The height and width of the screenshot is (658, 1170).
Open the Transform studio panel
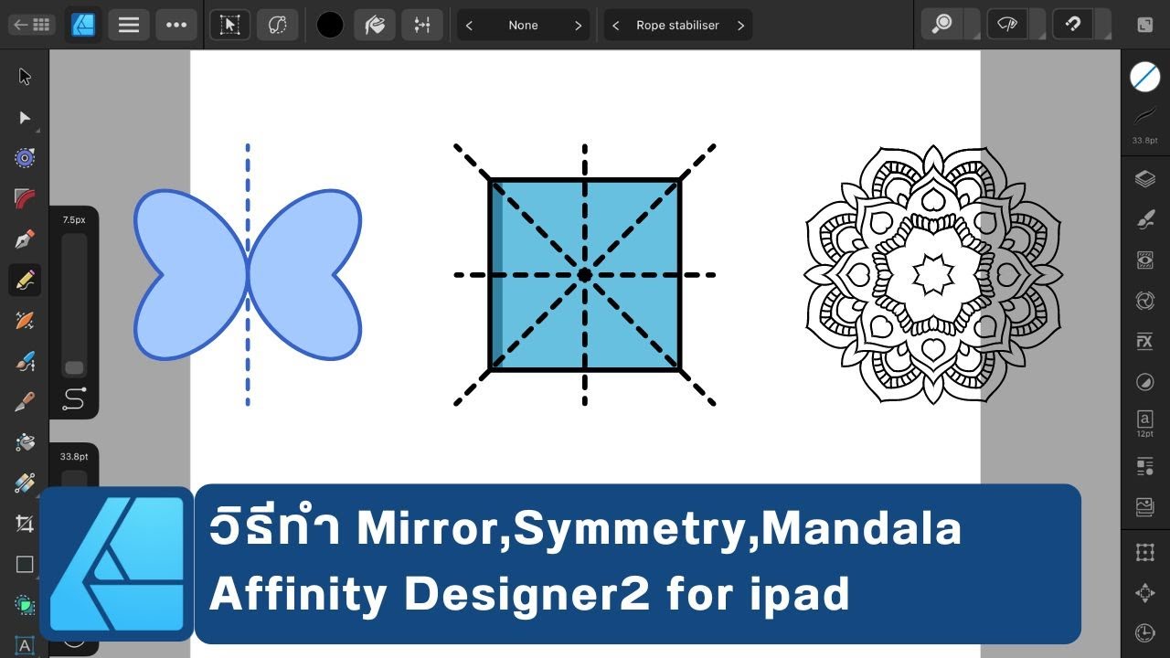[1144, 552]
